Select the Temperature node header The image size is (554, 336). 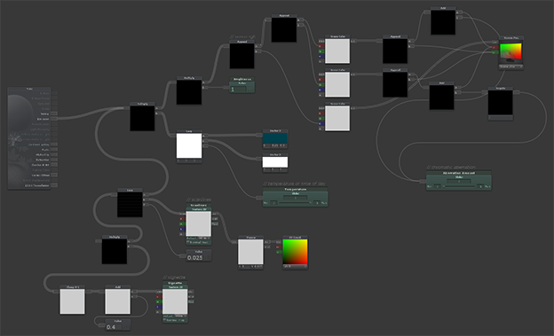point(296,189)
